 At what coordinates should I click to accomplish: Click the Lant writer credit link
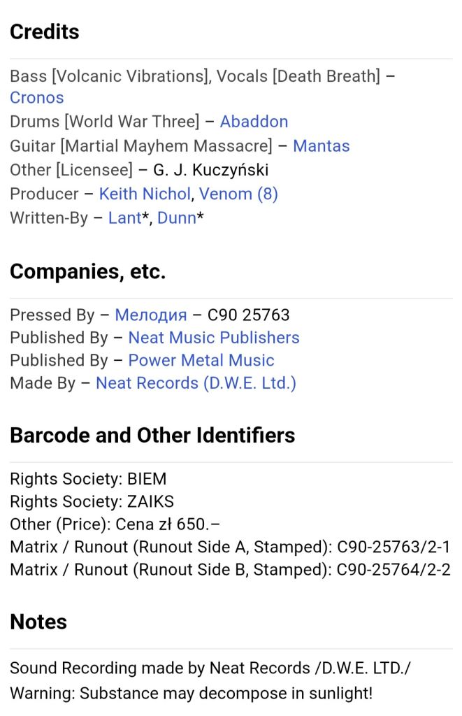124,218
